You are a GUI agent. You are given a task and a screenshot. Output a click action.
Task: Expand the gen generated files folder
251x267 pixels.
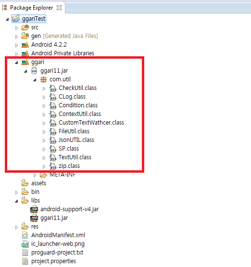(x=16, y=37)
